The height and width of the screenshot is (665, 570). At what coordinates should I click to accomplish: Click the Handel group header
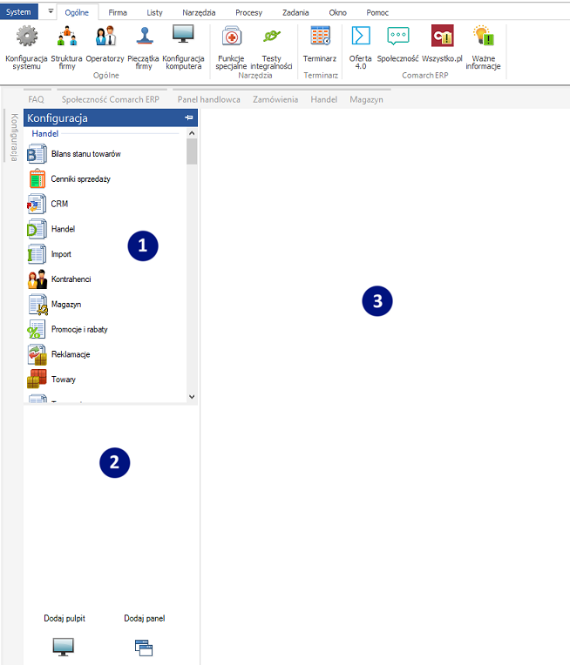pyautogui.click(x=45, y=133)
